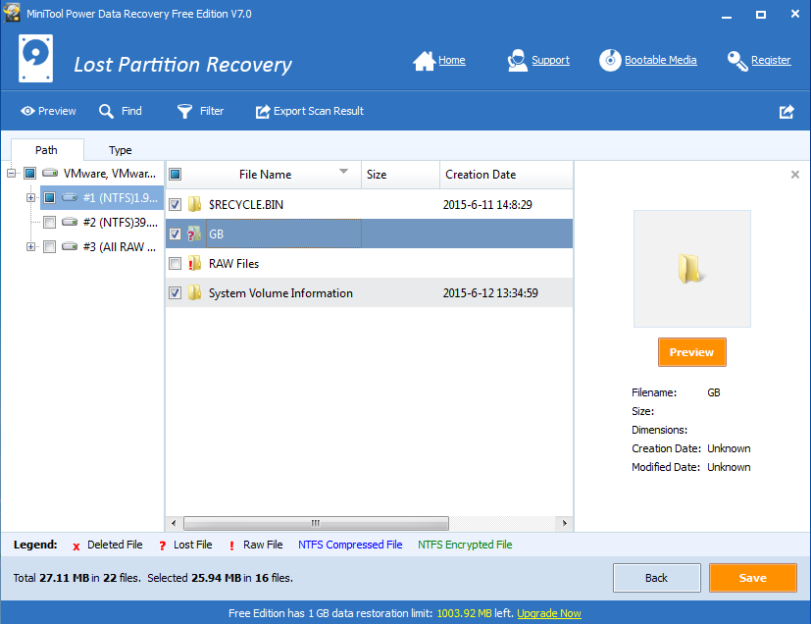Image resolution: width=811 pixels, height=624 pixels.
Task: Click the 1003.92 MB remaining limit text
Action: coord(465,613)
